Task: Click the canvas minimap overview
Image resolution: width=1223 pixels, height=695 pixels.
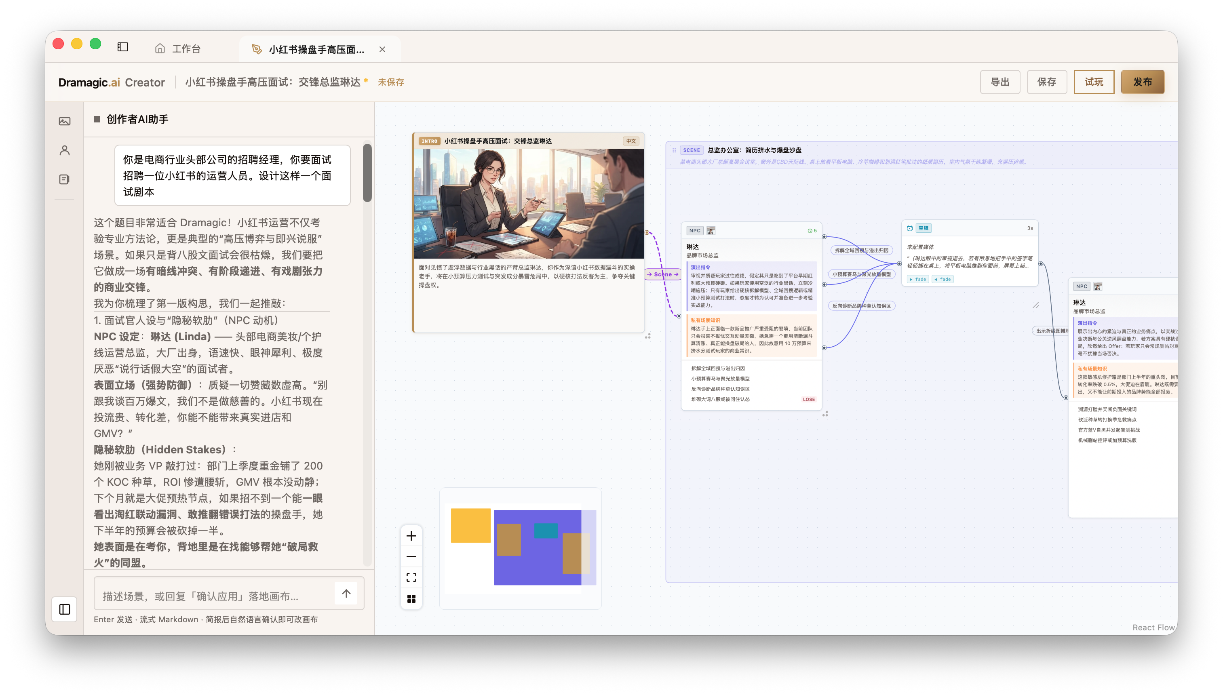Action: (x=520, y=548)
